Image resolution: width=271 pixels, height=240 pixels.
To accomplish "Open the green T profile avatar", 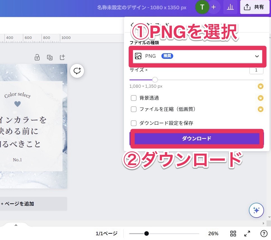I will click(x=202, y=7).
